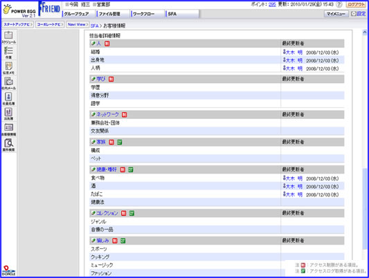Select the 自慢の一品 row label
The image size is (369, 278).
point(102,230)
